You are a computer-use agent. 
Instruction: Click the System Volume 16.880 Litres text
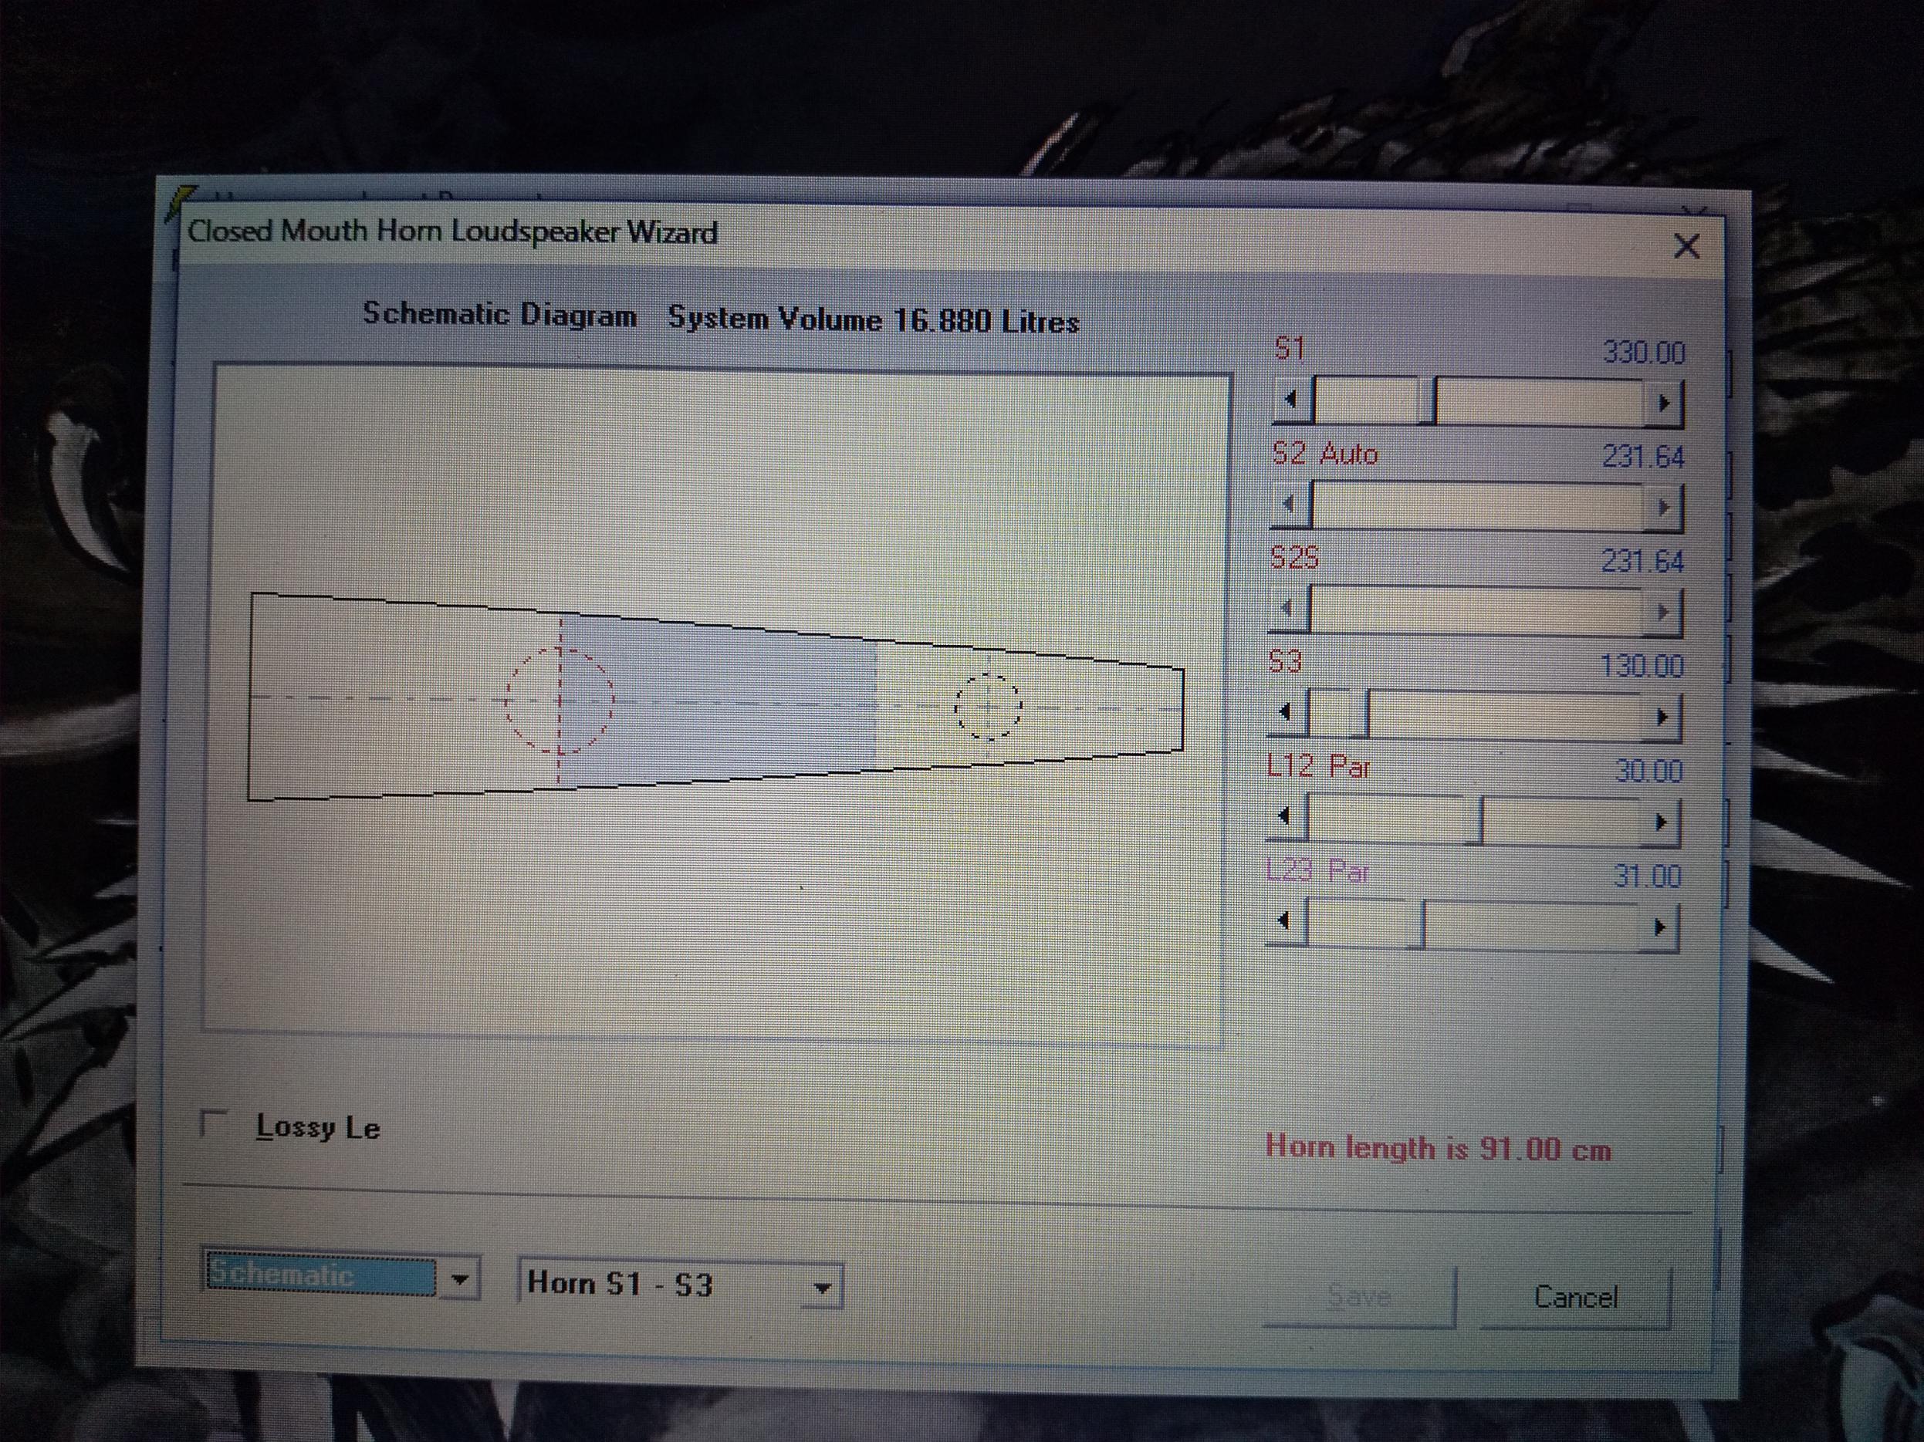coord(874,320)
